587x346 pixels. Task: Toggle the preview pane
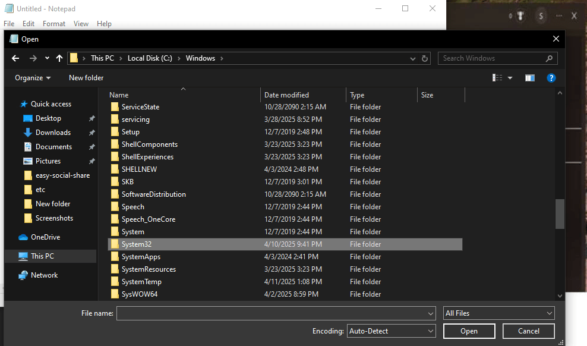pyautogui.click(x=530, y=78)
